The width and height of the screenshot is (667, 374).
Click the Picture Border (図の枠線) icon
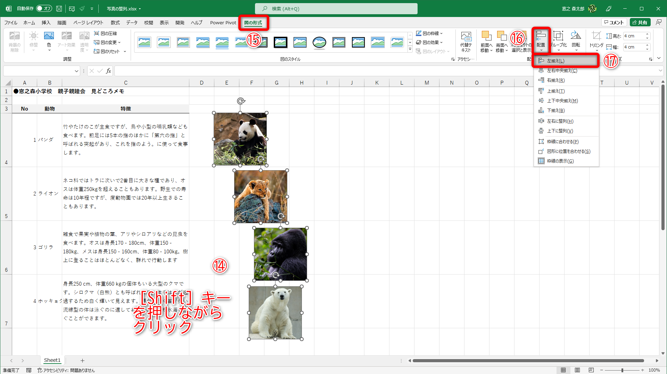[x=430, y=33]
